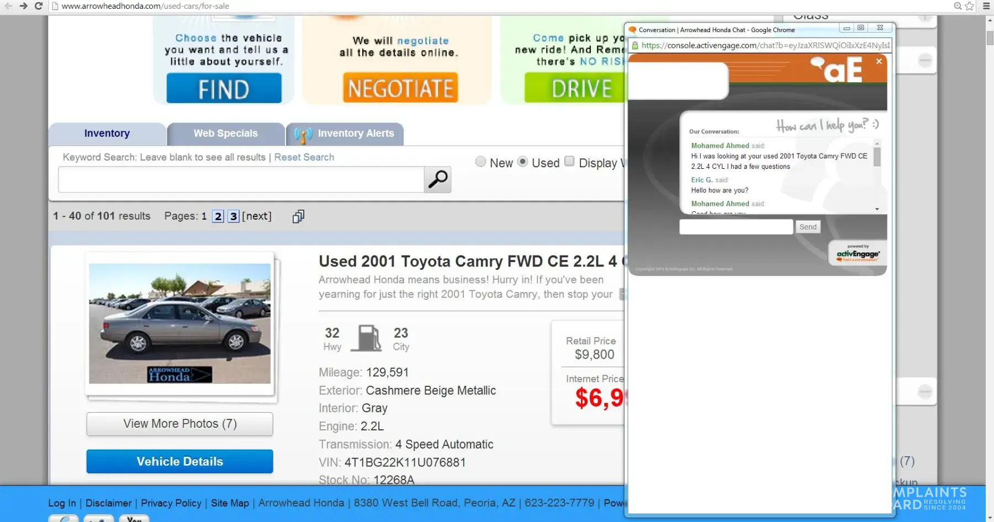The image size is (994, 522).
Task: Click the "Hello how are you?" chat message
Action: 720,190
